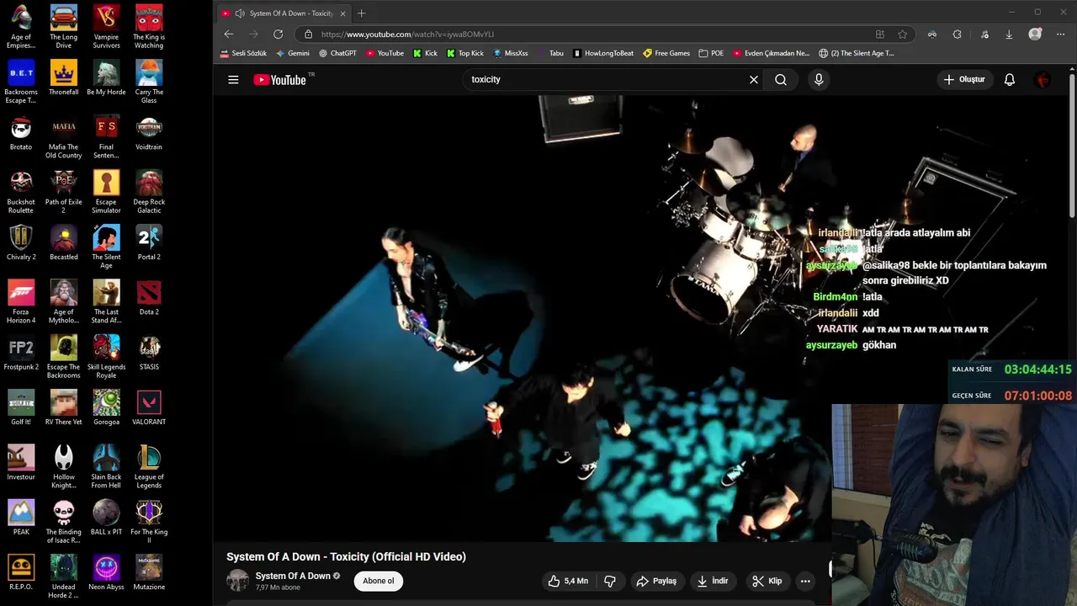Open the MissXss bookmark

tap(511, 53)
